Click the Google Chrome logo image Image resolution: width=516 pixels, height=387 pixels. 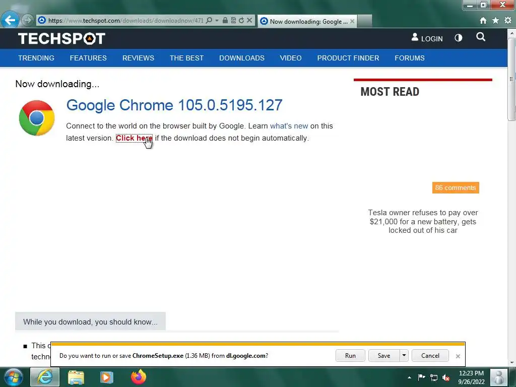click(36, 118)
